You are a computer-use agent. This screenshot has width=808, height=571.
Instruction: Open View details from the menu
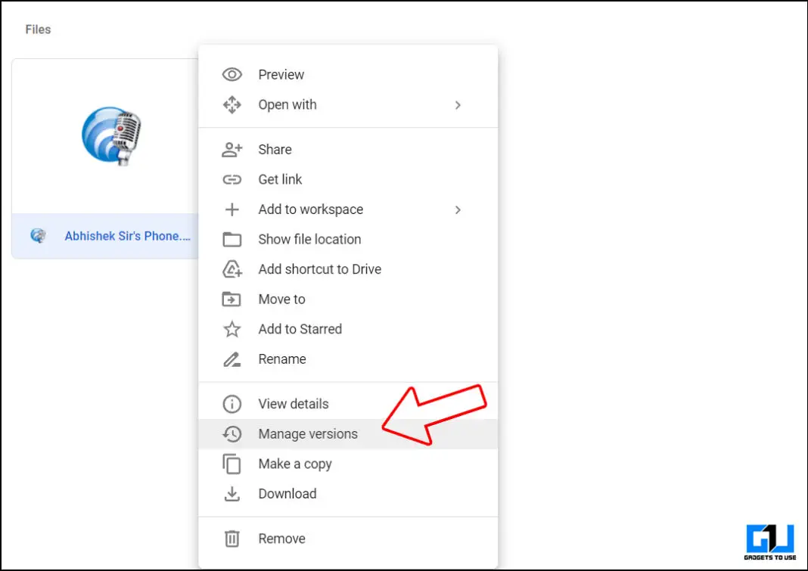(x=294, y=404)
